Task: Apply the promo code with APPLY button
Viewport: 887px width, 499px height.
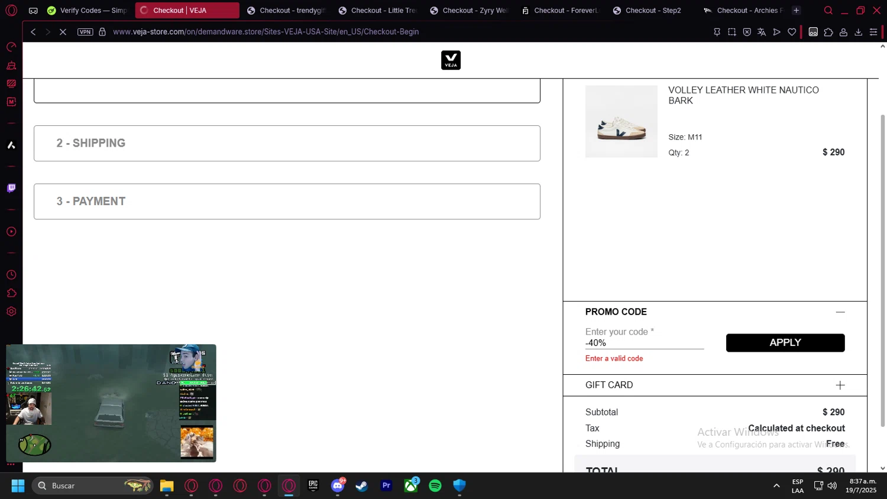Action: pos(785,343)
